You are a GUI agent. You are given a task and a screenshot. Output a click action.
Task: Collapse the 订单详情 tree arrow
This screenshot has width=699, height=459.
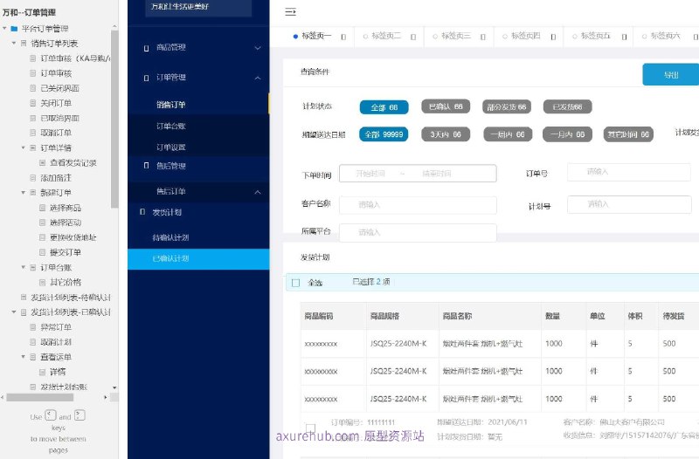24,147
